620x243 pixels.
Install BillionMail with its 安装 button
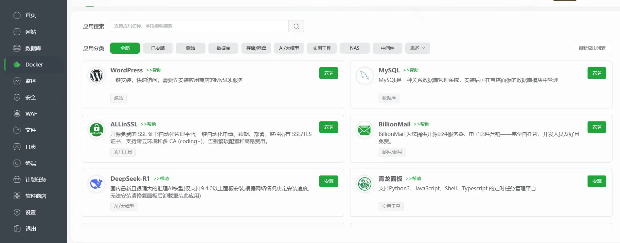pos(597,127)
